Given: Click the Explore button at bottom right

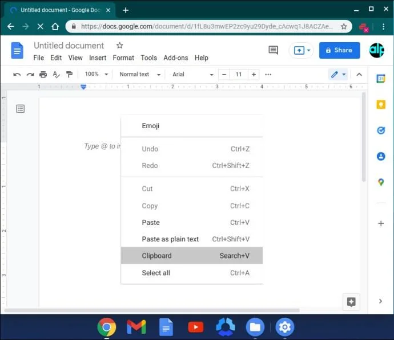Looking at the screenshot, I should (351, 302).
